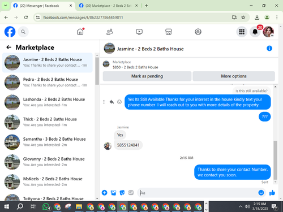
Task: Open emoji picker in message box
Action: point(261,193)
